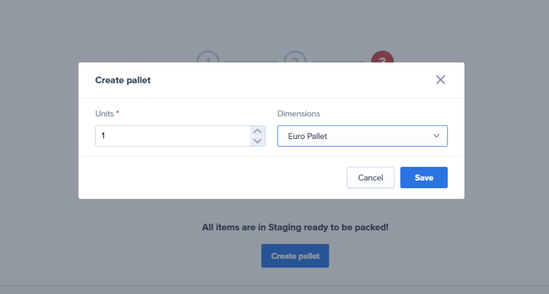Go to step 2 in the progress stepper
The height and width of the screenshot is (294, 549).
pyautogui.click(x=295, y=58)
